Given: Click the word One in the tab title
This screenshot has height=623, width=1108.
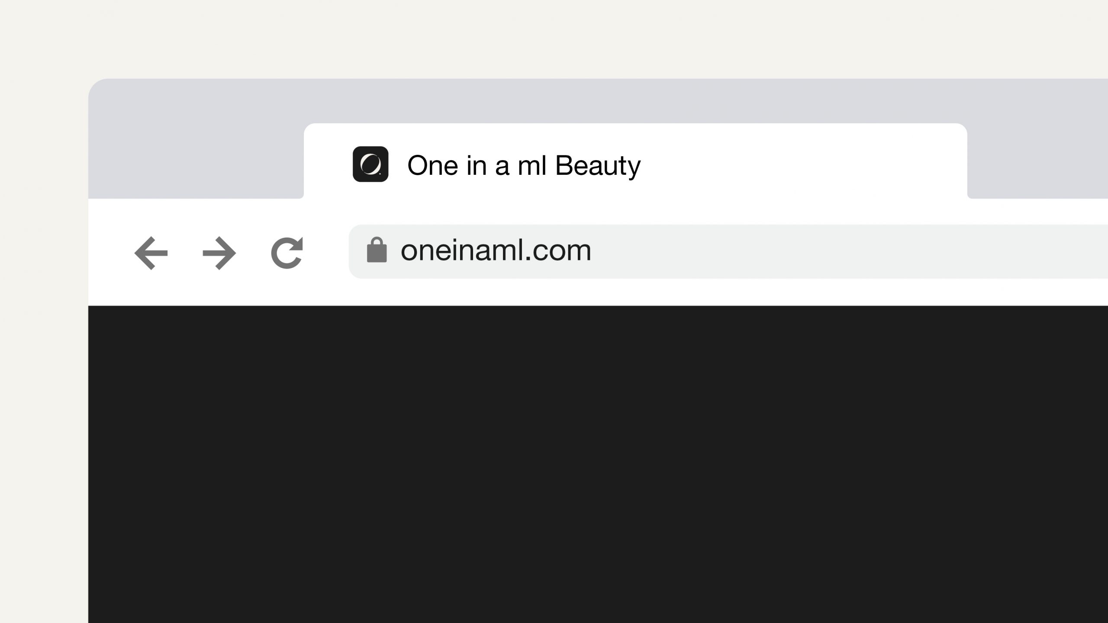Looking at the screenshot, I should [x=433, y=165].
